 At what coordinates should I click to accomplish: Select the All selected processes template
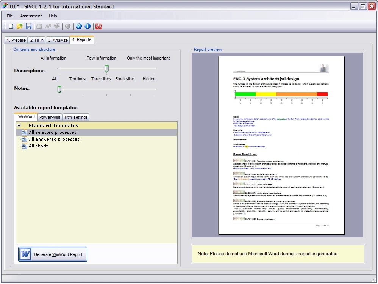click(x=52, y=132)
